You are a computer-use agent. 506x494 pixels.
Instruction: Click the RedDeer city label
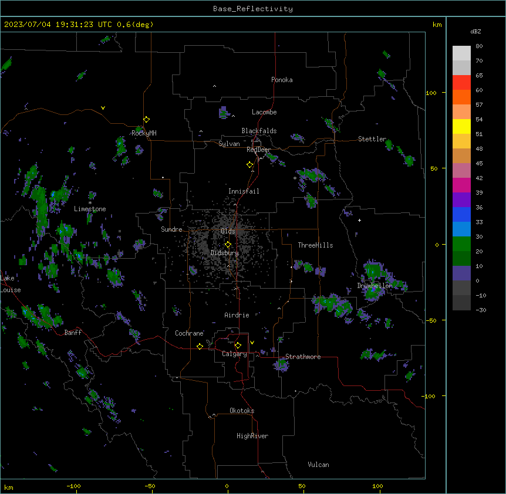[258, 150]
